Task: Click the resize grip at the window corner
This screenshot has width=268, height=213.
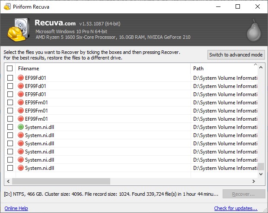Action: coord(265,210)
